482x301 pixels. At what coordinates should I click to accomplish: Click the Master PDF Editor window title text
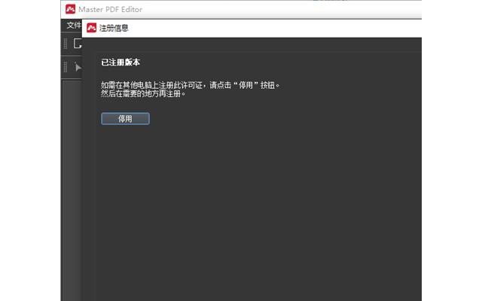(x=111, y=10)
